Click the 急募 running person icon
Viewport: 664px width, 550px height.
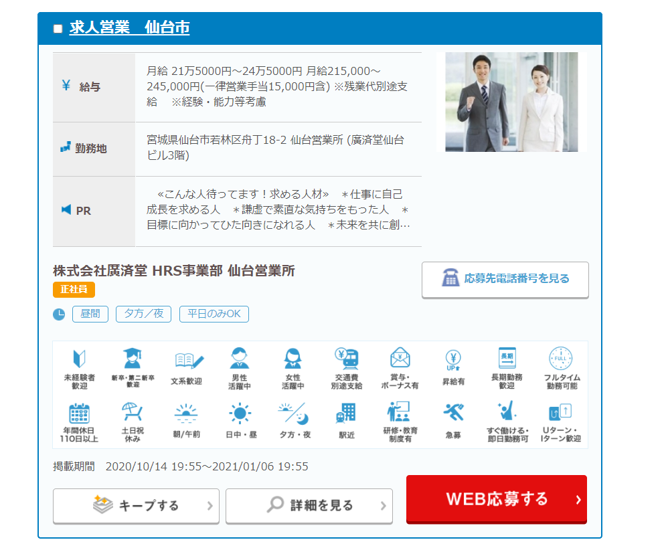point(454,412)
